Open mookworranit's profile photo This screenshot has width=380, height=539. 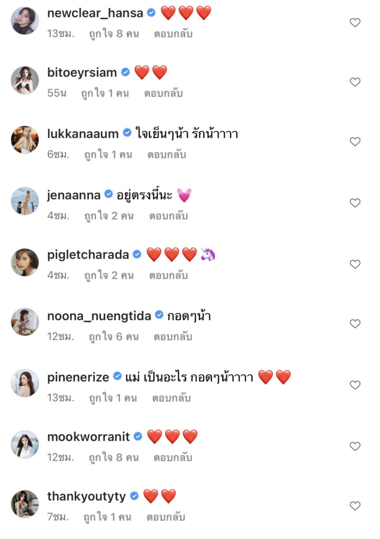click(25, 445)
